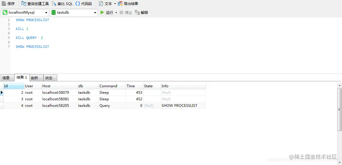Viewport: 342px width, 165px height.
Task: Click the db column header
Action: click(x=88, y=86)
